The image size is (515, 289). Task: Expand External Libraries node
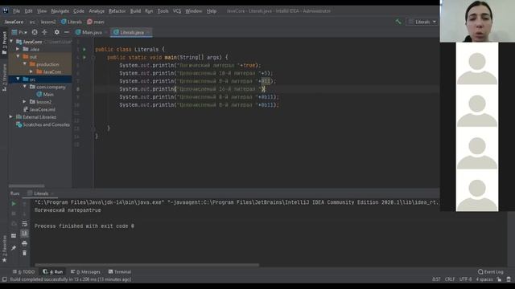click(x=10, y=117)
